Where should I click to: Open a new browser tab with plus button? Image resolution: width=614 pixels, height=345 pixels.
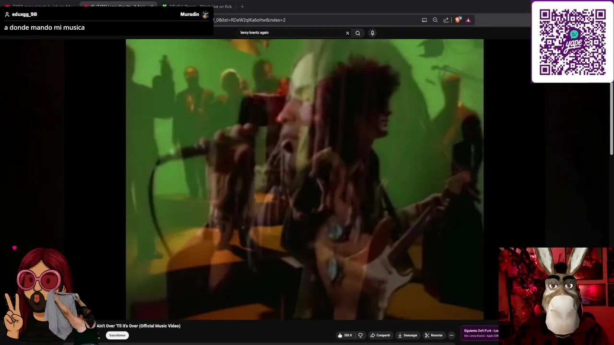pyautogui.click(x=242, y=7)
